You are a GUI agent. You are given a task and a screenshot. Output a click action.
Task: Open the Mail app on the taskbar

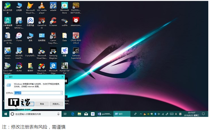pyautogui.click(x=86, y=114)
